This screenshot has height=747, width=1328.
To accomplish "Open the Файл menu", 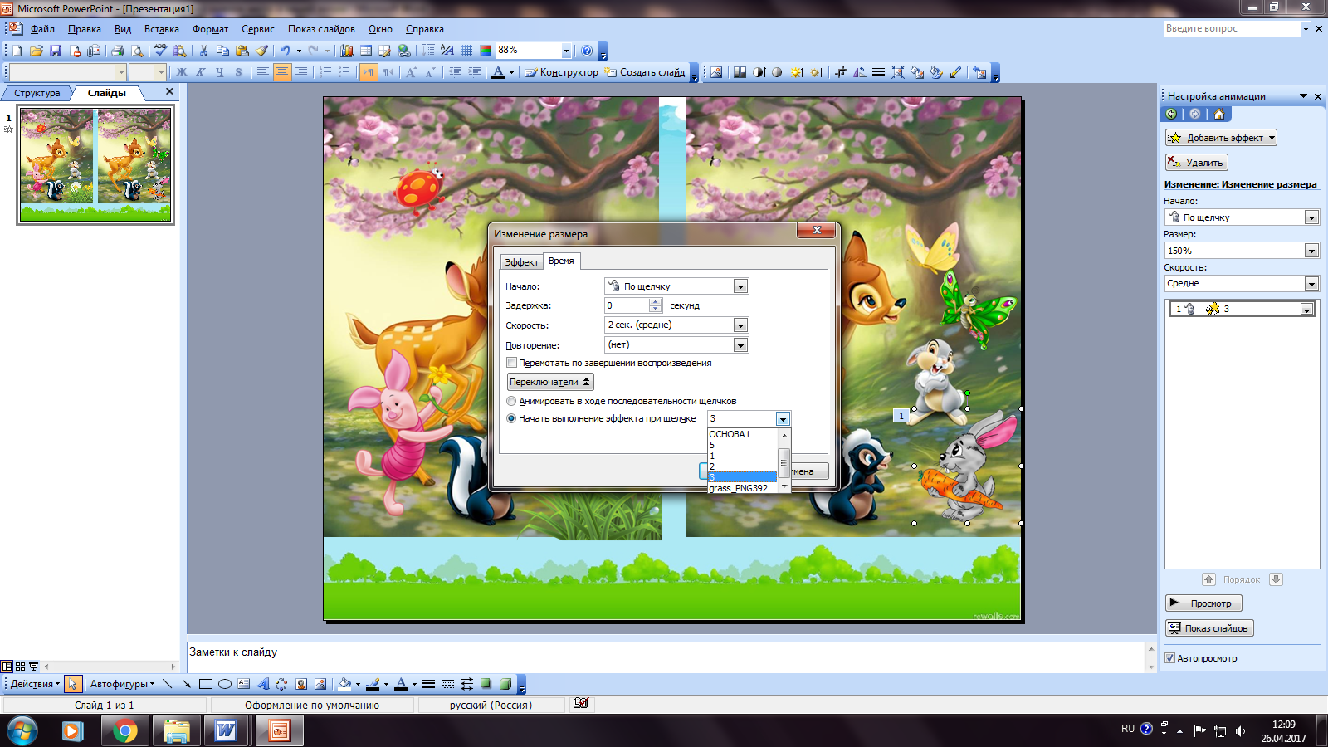I will 42,29.
